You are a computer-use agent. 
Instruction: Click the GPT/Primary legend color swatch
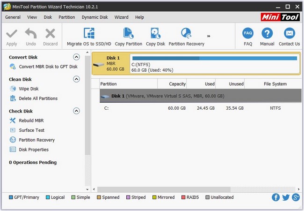11,197
